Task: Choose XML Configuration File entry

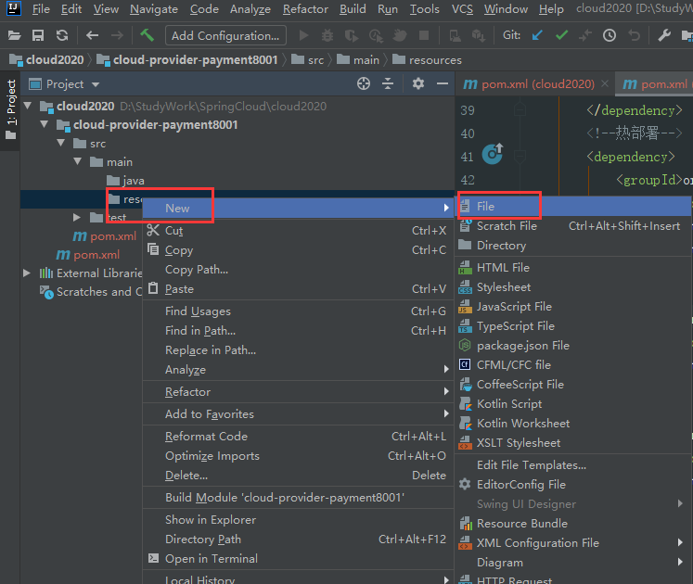Action: click(x=572, y=543)
